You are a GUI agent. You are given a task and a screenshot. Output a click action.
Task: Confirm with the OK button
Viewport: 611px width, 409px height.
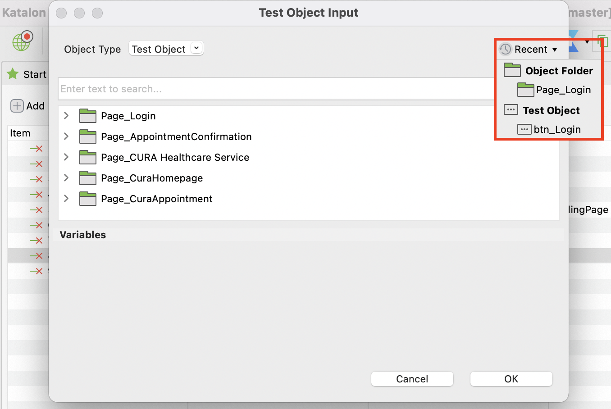[x=511, y=379]
